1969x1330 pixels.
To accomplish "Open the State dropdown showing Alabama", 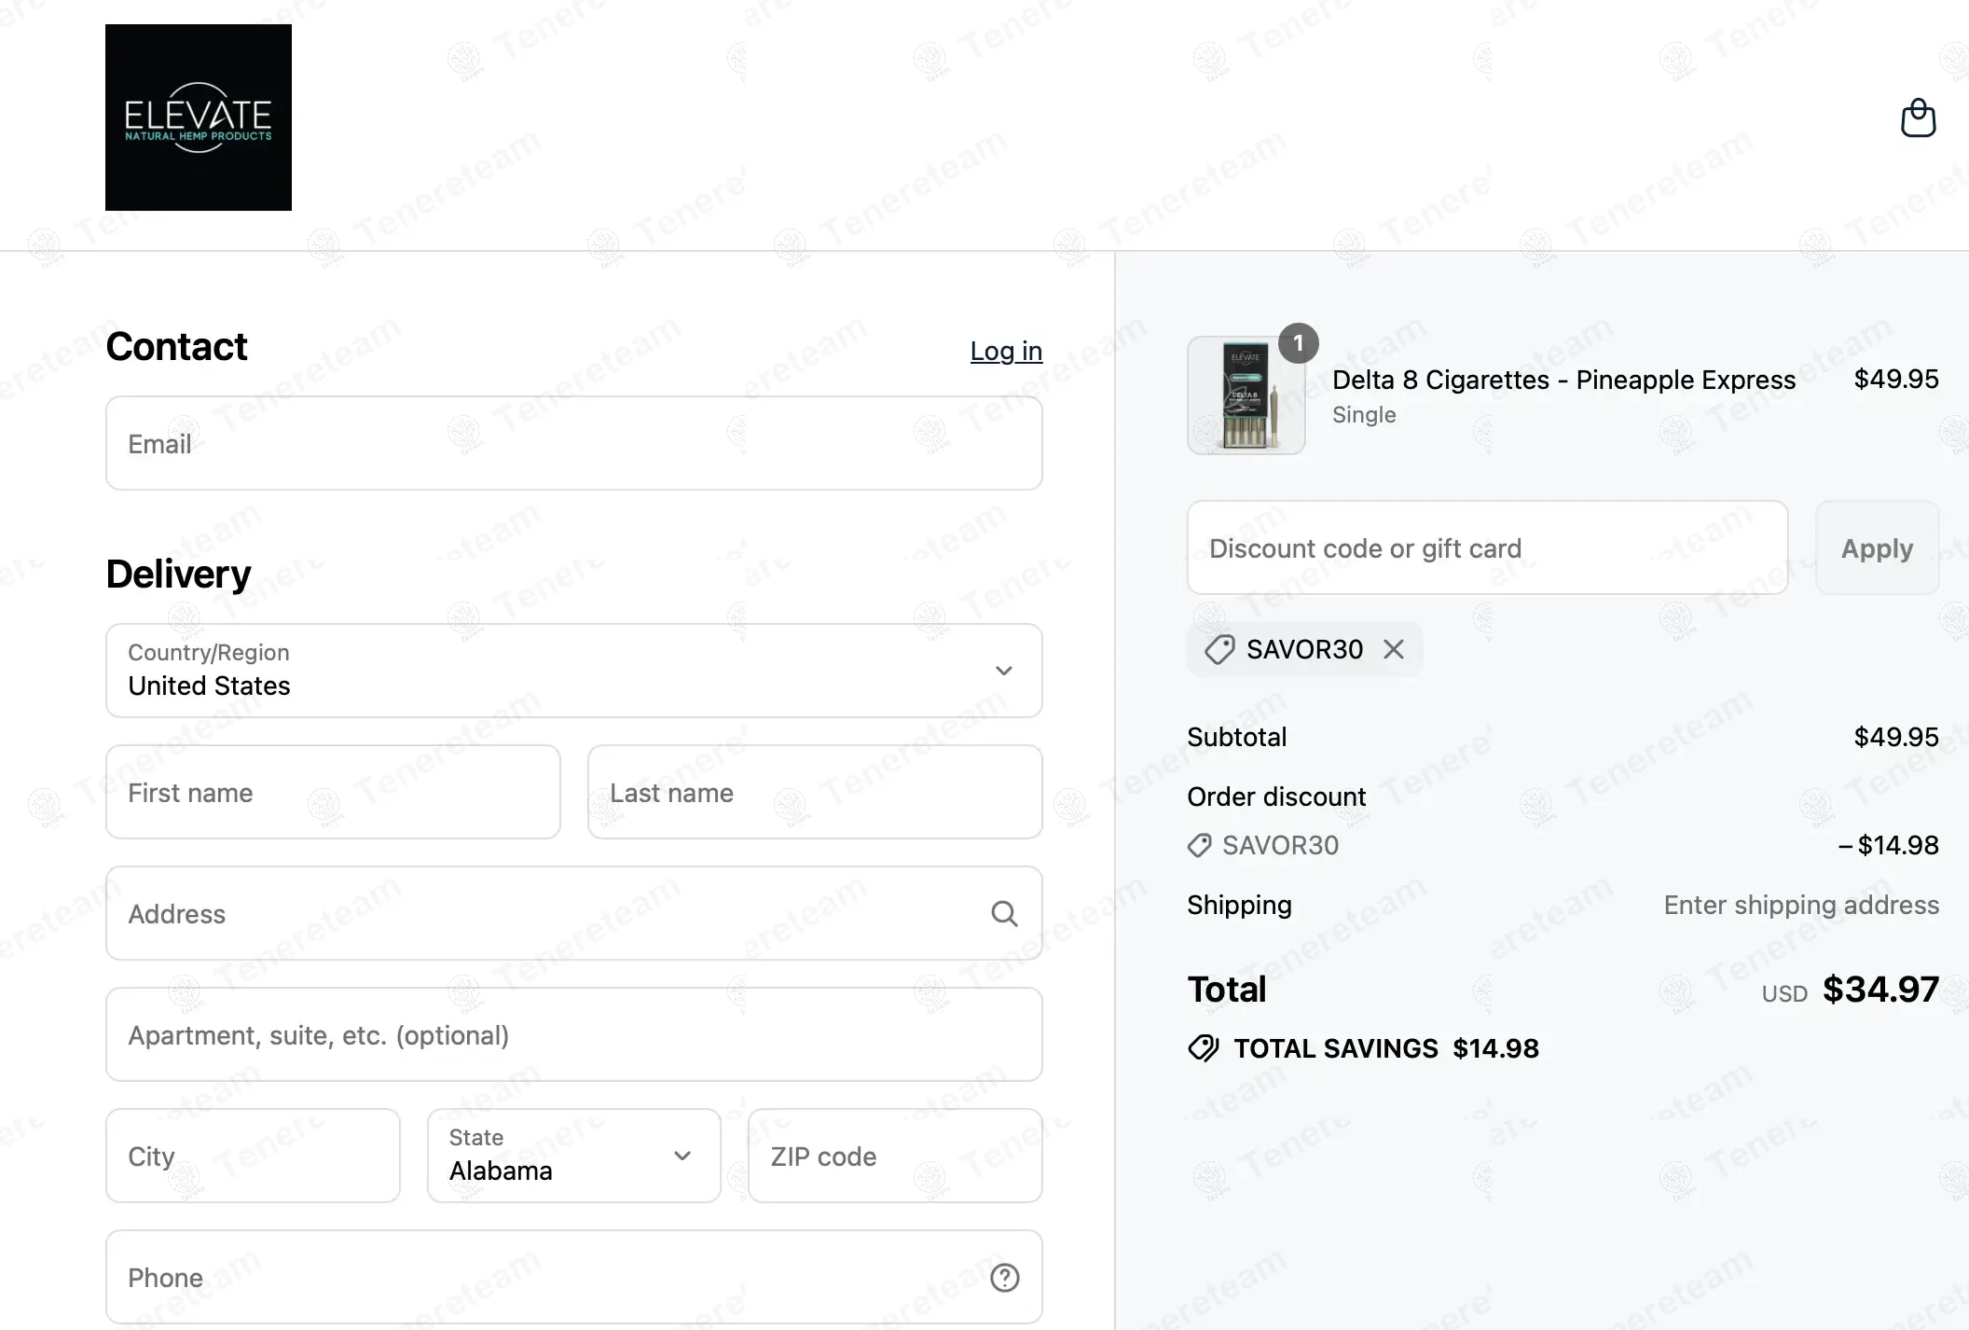I will 573,1156.
